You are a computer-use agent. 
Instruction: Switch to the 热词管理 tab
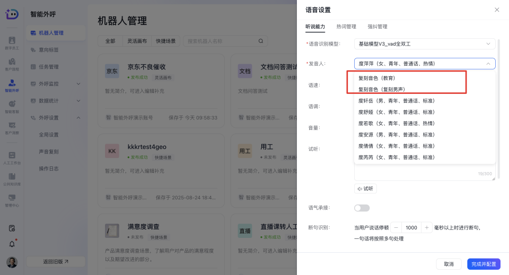(346, 26)
